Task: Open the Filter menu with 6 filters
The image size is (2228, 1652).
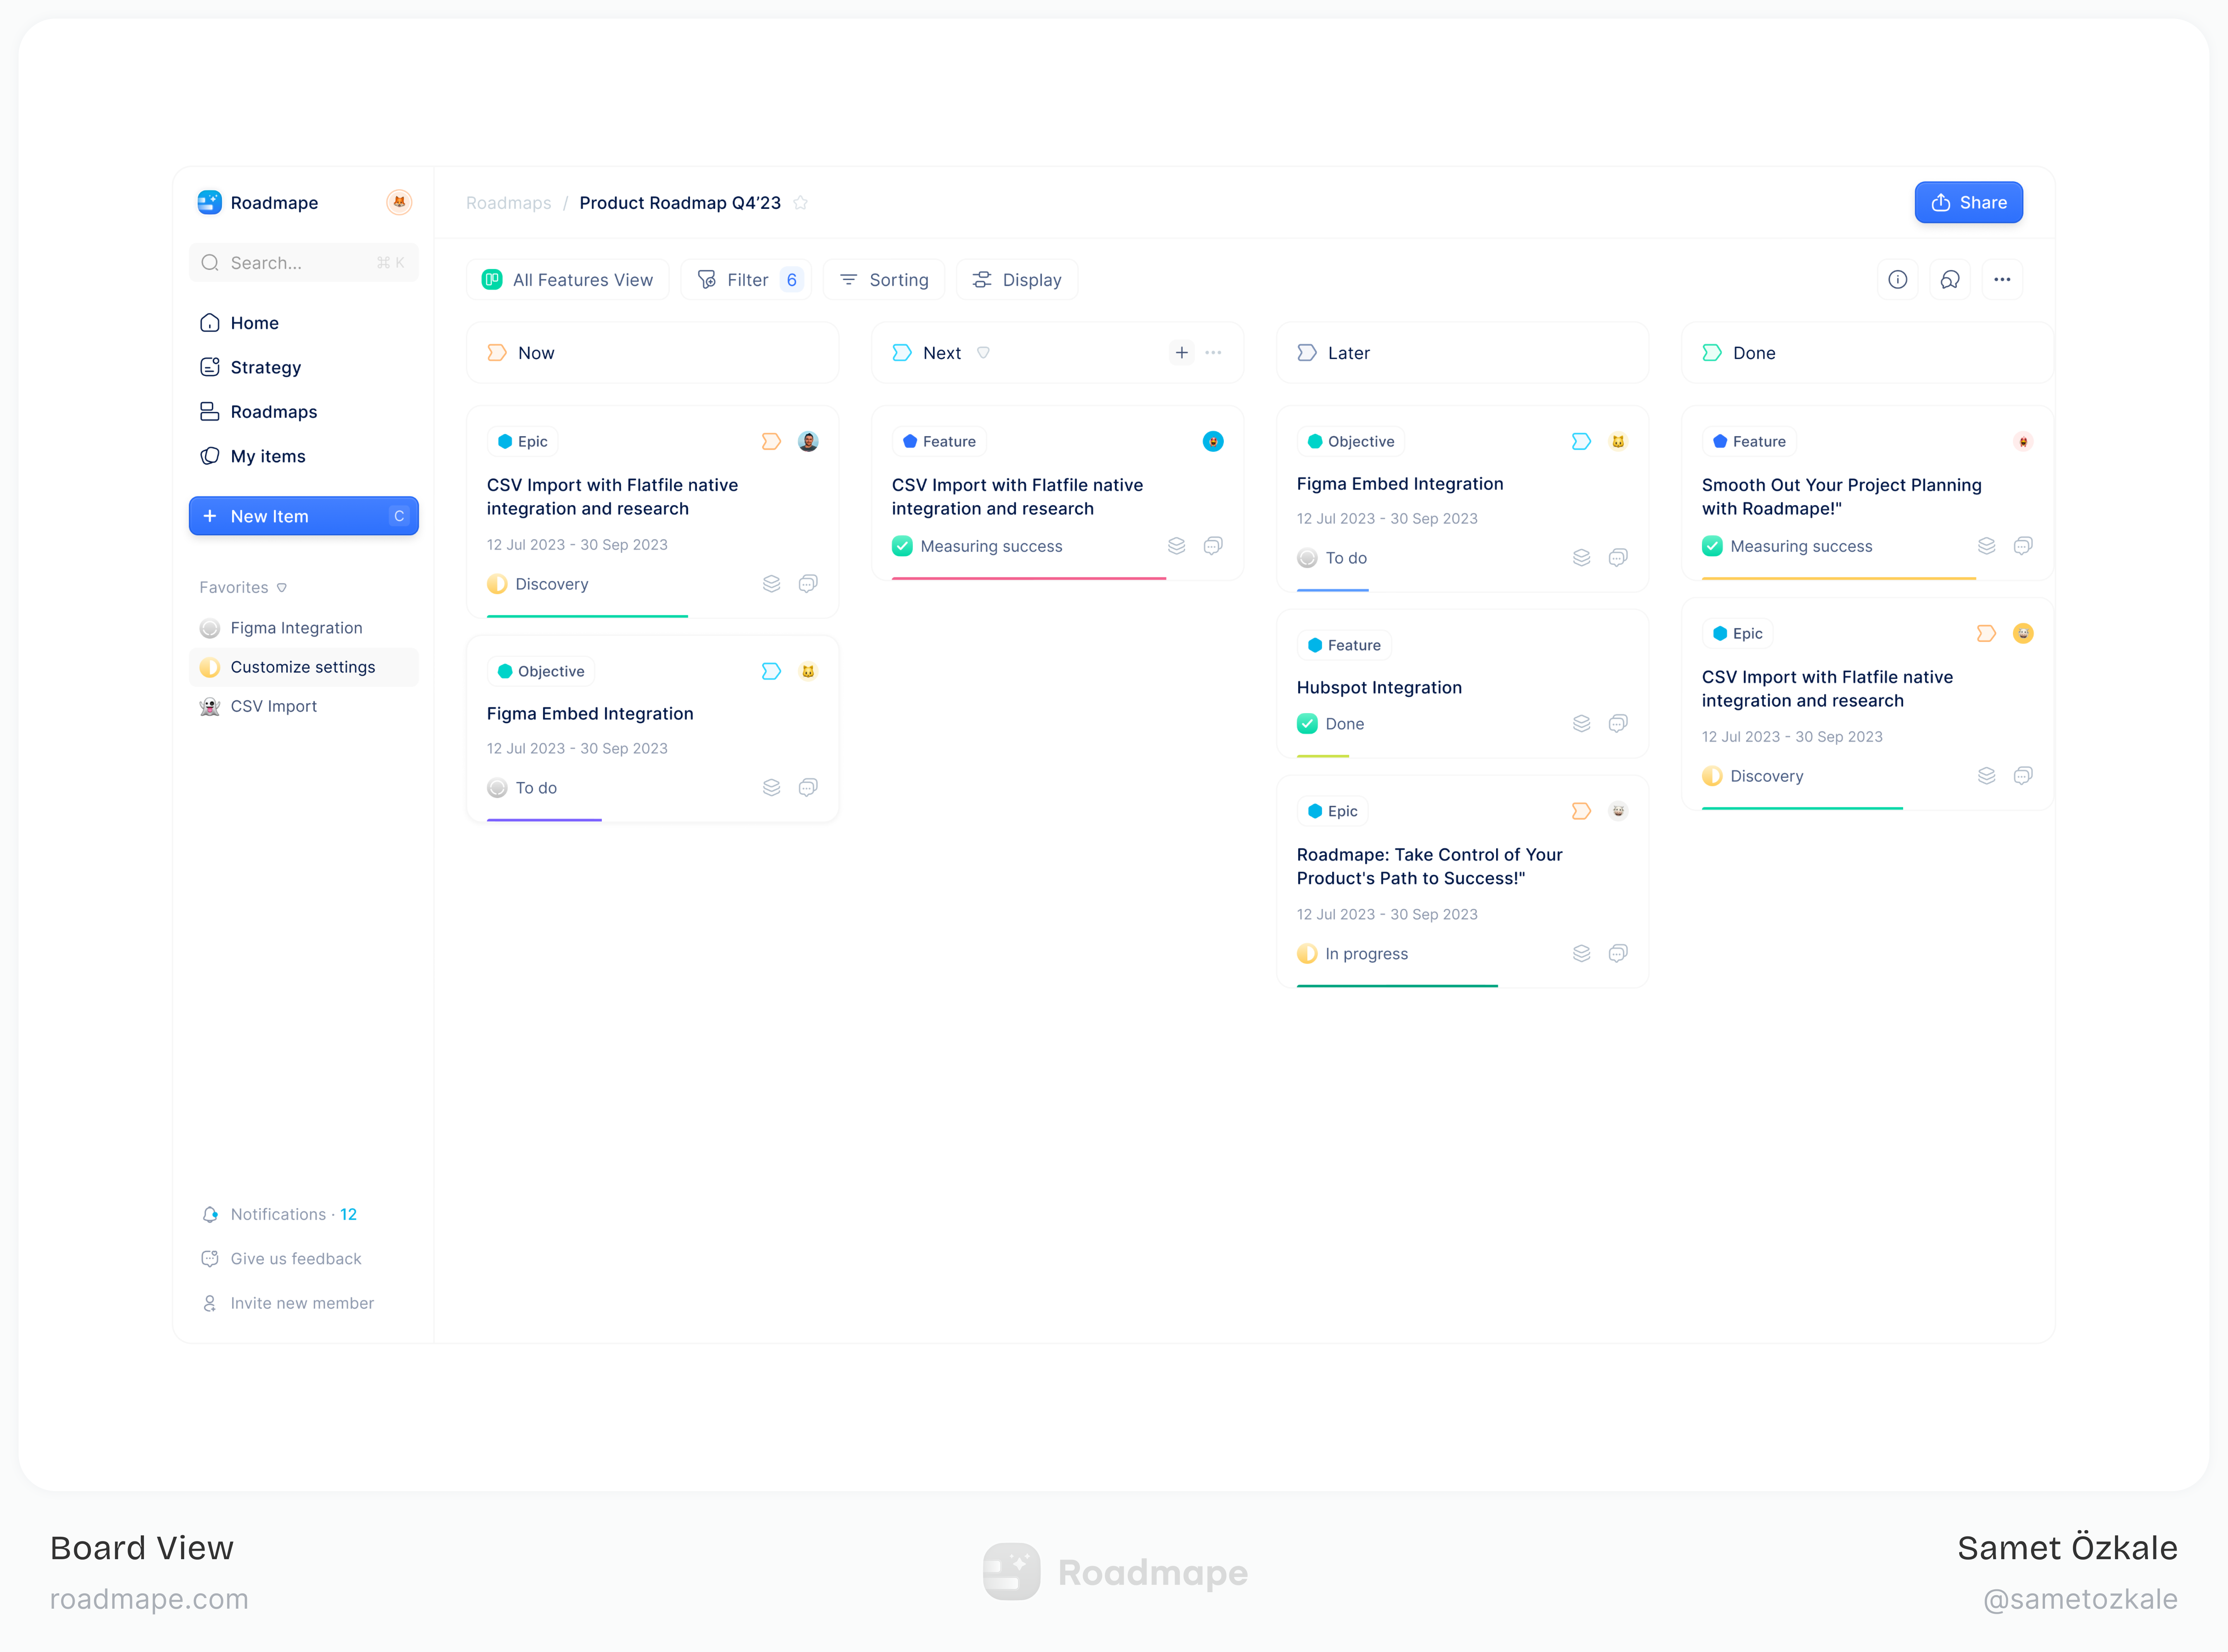Action: coord(746,280)
